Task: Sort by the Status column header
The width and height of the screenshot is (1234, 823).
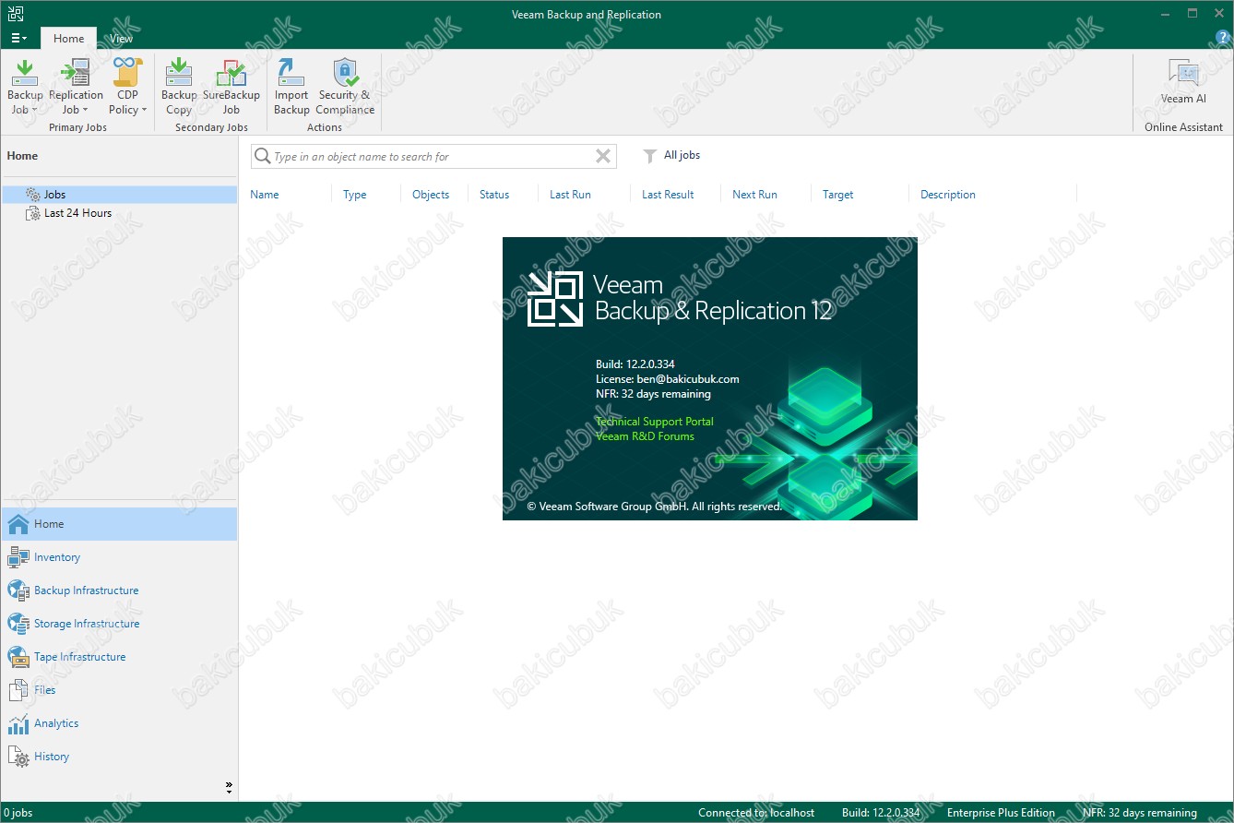Action: click(x=494, y=195)
